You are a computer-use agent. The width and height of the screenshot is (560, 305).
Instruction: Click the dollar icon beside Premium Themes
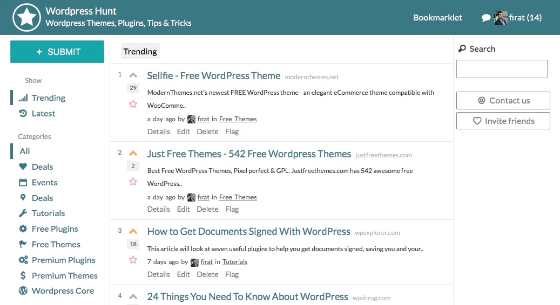[x=23, y=275]
